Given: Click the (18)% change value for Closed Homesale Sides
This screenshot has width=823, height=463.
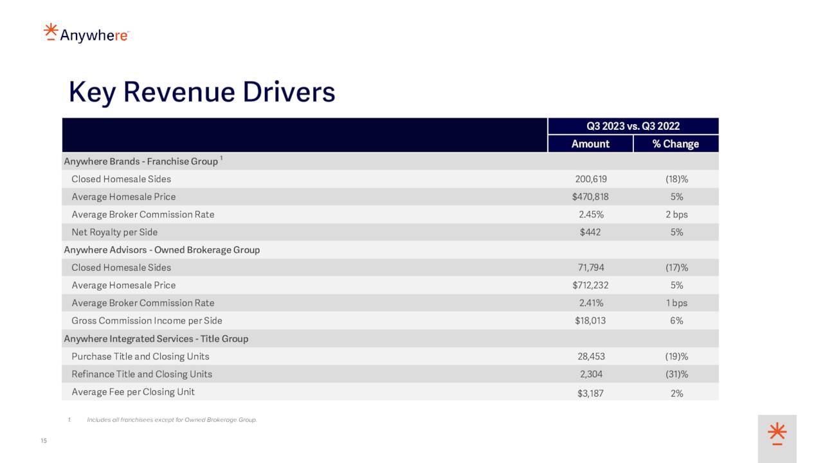Looking at the screenshot, I should click(677, 179).
